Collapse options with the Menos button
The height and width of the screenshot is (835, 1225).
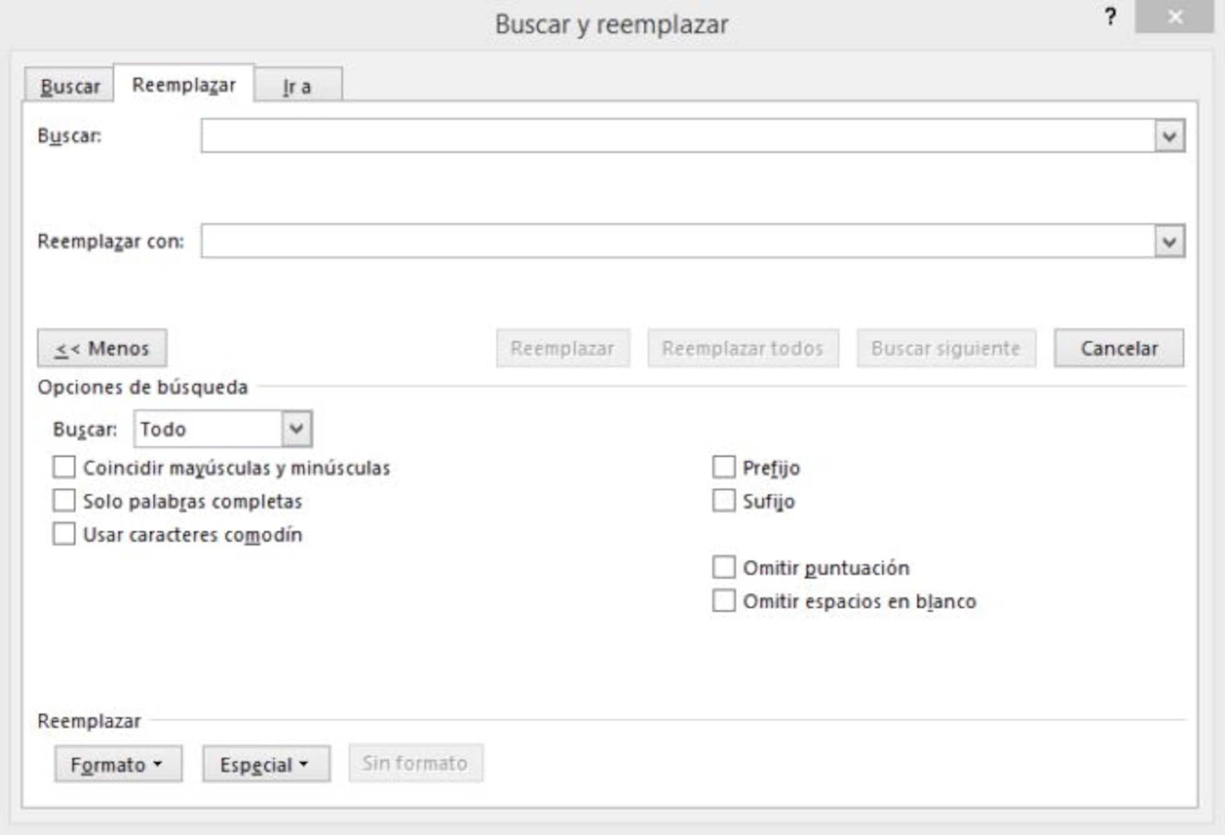102,348
